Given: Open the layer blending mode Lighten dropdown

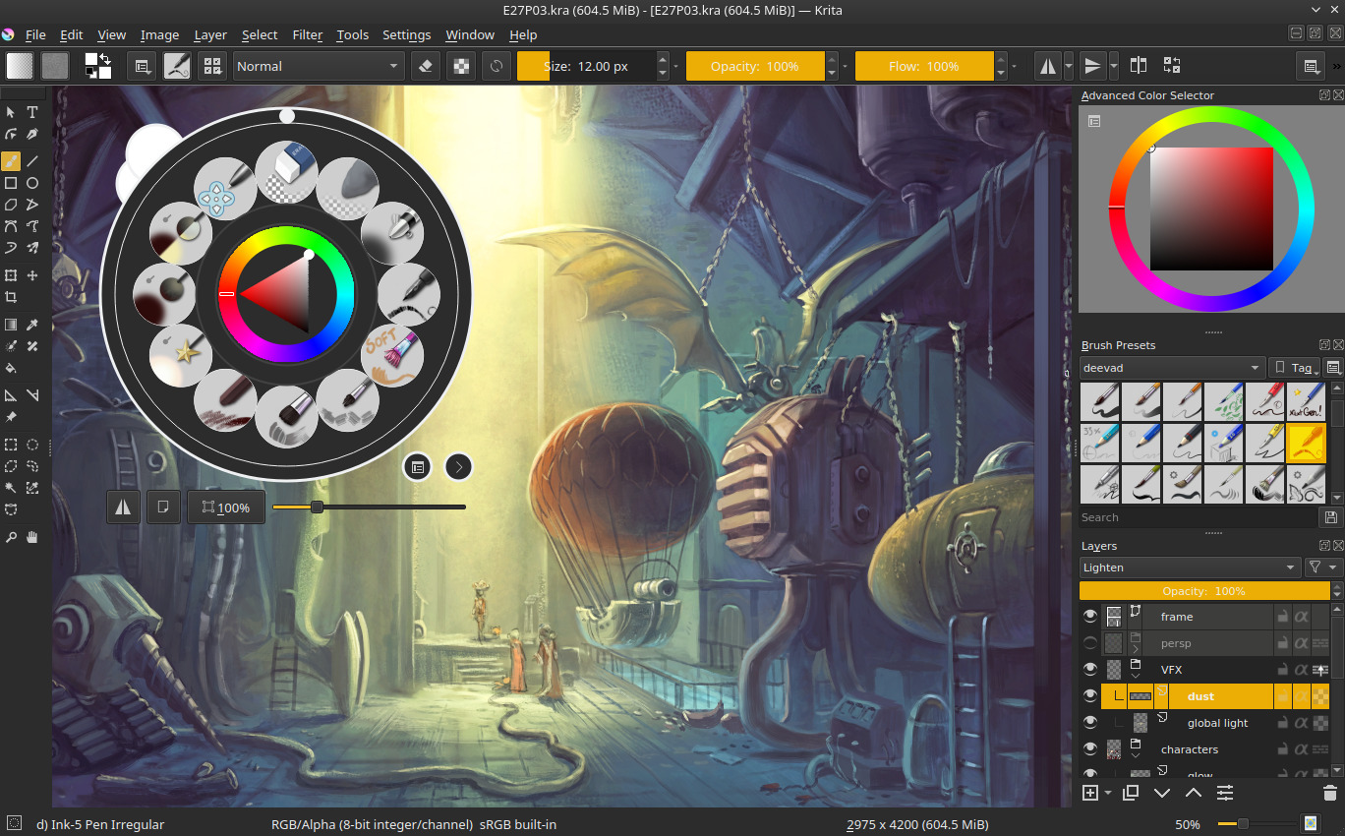Looking at the screenshot, I should click(x=1190, y=567).
